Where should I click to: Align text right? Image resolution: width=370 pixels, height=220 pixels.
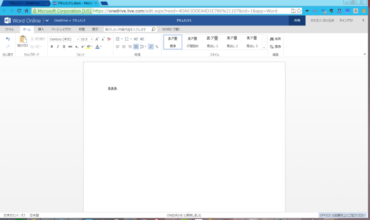(130, 47)
